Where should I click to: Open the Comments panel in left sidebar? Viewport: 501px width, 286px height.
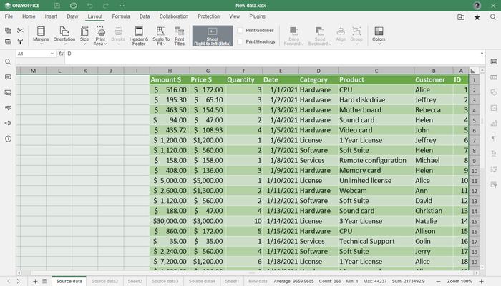coord(8,92)
